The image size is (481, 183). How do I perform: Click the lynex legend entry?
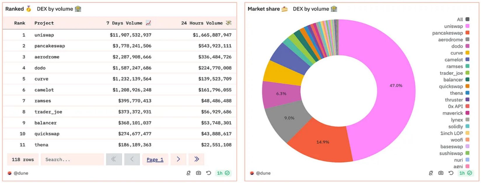tap(460, 120)
